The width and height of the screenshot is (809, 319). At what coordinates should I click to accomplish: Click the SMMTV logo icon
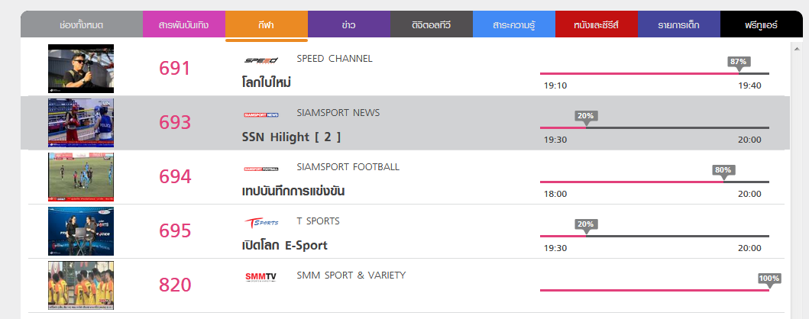tap(261, 276)
